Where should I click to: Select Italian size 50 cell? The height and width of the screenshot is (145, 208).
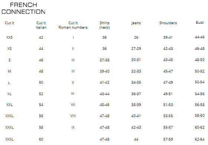pos(41,83)
